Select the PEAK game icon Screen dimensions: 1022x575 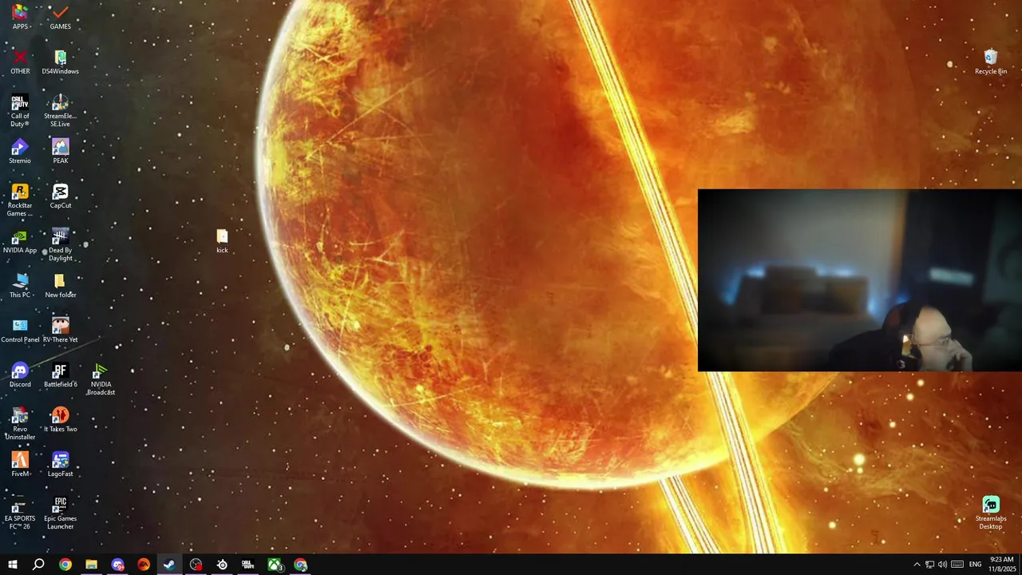click(61, 152)
